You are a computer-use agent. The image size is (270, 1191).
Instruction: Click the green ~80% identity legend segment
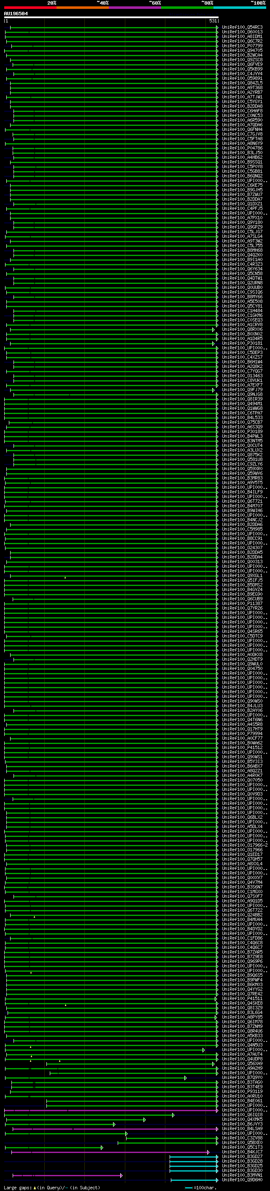tap(187, 8)
